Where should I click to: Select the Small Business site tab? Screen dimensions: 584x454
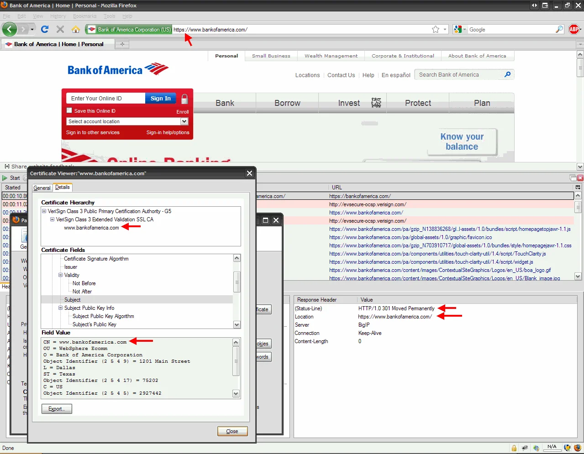click(271, 56)
